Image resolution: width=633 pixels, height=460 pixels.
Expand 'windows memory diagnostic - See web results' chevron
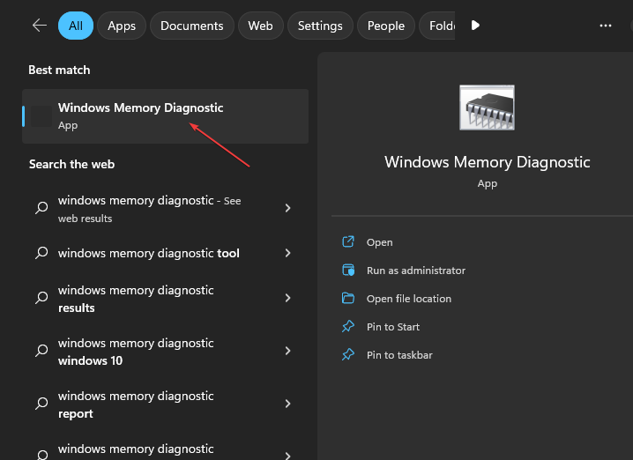[287, 208]
